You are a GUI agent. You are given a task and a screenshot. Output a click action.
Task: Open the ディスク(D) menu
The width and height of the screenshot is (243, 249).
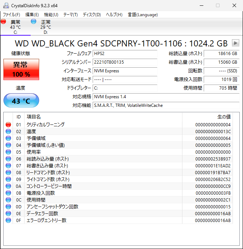click(92, 15)
